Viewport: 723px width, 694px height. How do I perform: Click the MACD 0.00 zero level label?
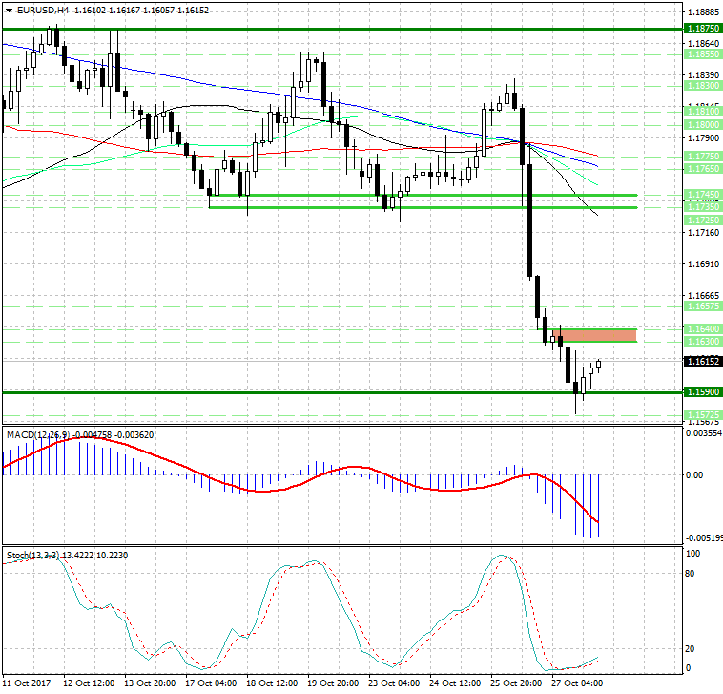point(695,474)
